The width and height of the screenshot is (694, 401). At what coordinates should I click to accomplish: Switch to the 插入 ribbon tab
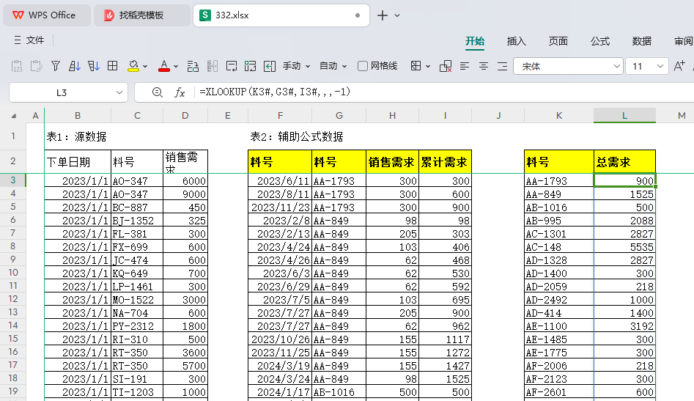click(x=516, y=41)
